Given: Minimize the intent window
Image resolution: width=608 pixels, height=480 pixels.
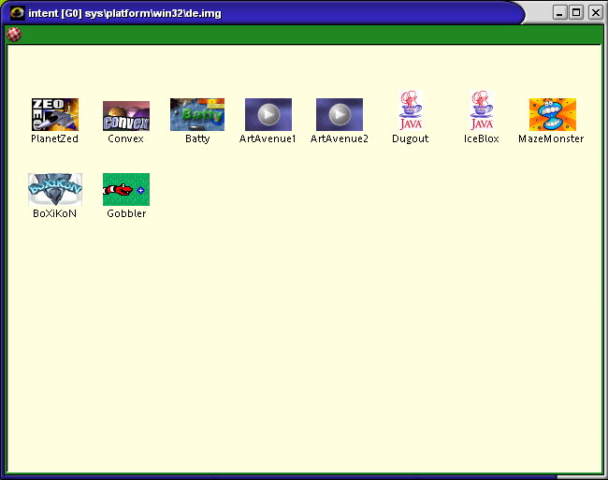Looking at the screenshot, I should tap(559, 12).
